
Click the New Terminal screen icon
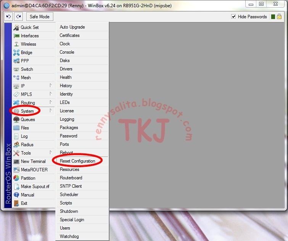click(x=16, y=161)
